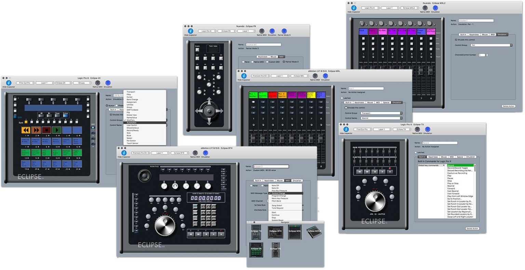525x270 pixels.
Task: Open the Eclipse MXL2 thumbnail in the Navigator panel
Action: [313, 231]
